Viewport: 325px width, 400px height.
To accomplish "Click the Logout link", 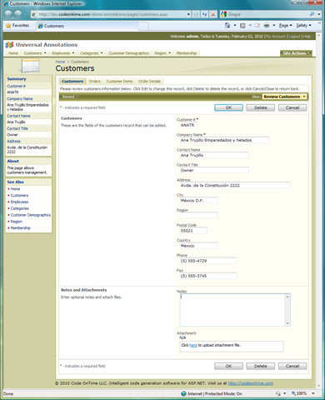I will coord(294,37).
